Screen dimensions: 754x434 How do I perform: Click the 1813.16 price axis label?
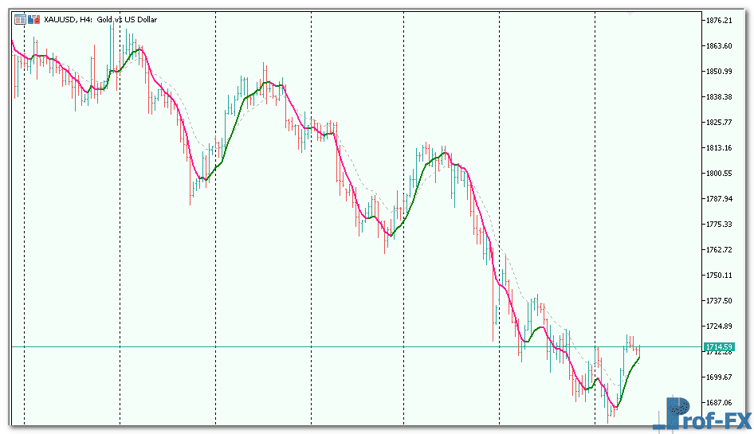pyautogui.click(x=718, y=148)
